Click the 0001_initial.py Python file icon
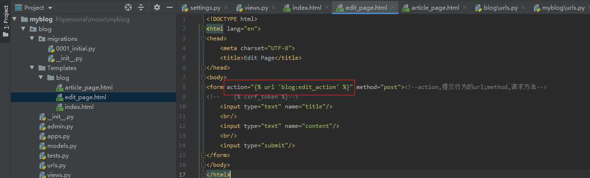Screen dimensions: 590x178 pos(51,49)
